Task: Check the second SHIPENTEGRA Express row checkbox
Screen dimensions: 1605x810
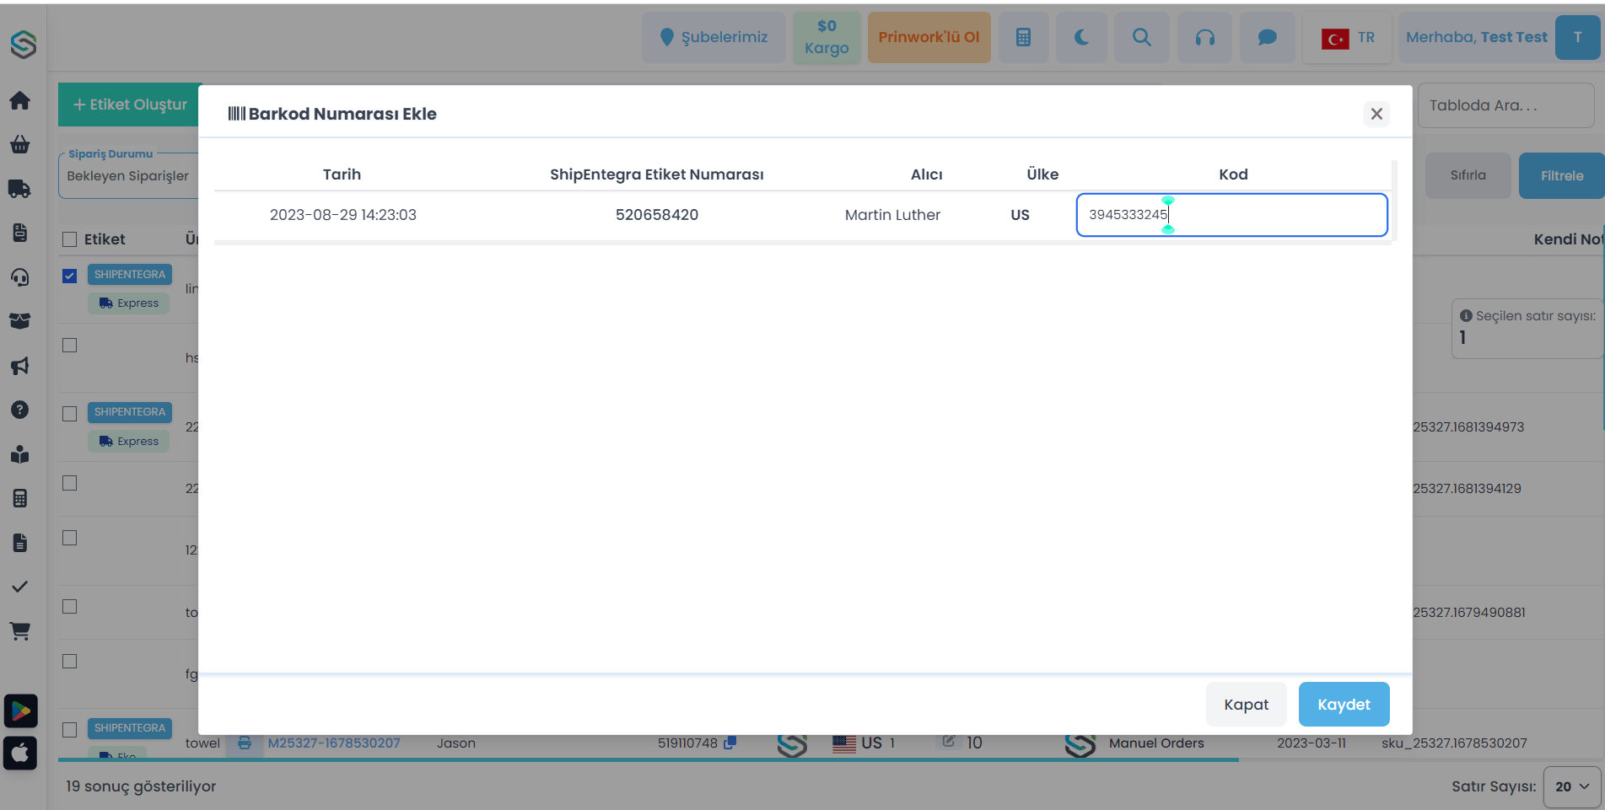Action: [x=70, y=414]
